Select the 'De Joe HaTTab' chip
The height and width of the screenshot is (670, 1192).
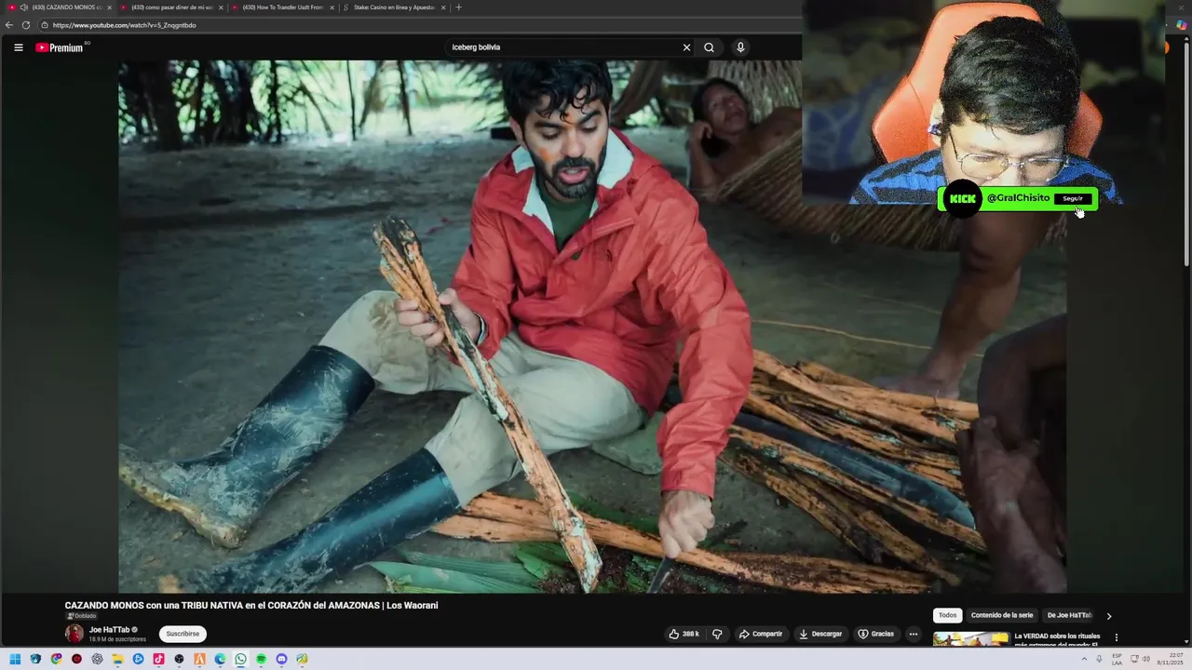tap(1069, 615)
